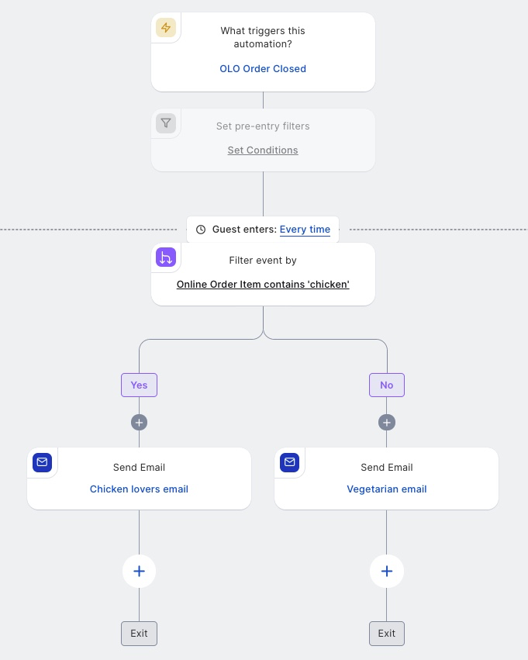528x660 pixels.
Task: Add a step under the Yes branch
Action: pos(140,422)
